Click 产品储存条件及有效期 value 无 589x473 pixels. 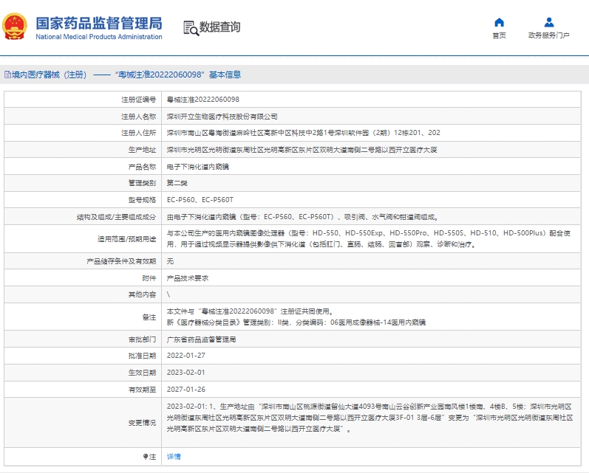170,261
